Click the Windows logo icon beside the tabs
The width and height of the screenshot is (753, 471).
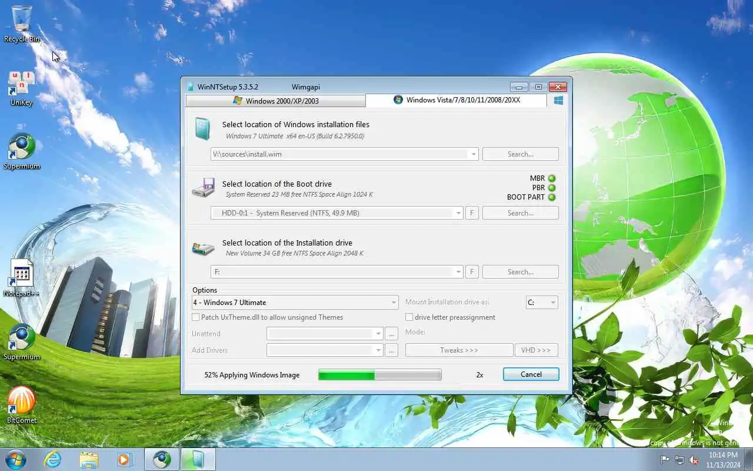(558, 101)
